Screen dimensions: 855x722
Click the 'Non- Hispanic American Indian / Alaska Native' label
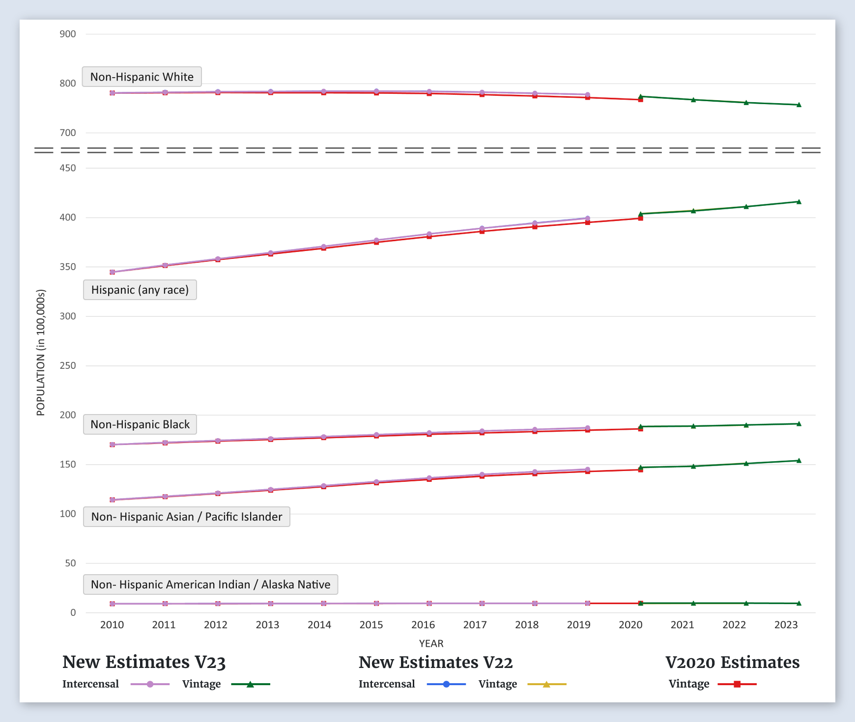pyautogui.click(x=210, y=584)
